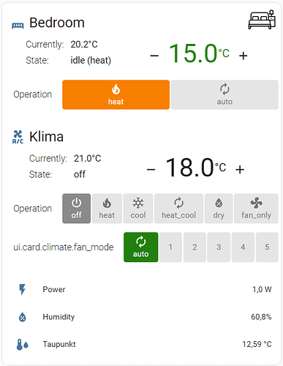
Task: Click the Power lightning bolt icon
Action: point(22,289)
